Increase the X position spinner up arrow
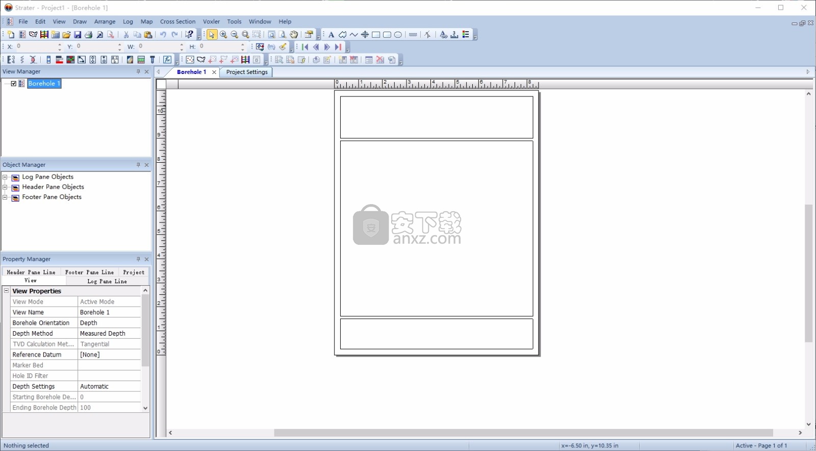The height and width of the screenshot is (451, 816). [60, 45]
